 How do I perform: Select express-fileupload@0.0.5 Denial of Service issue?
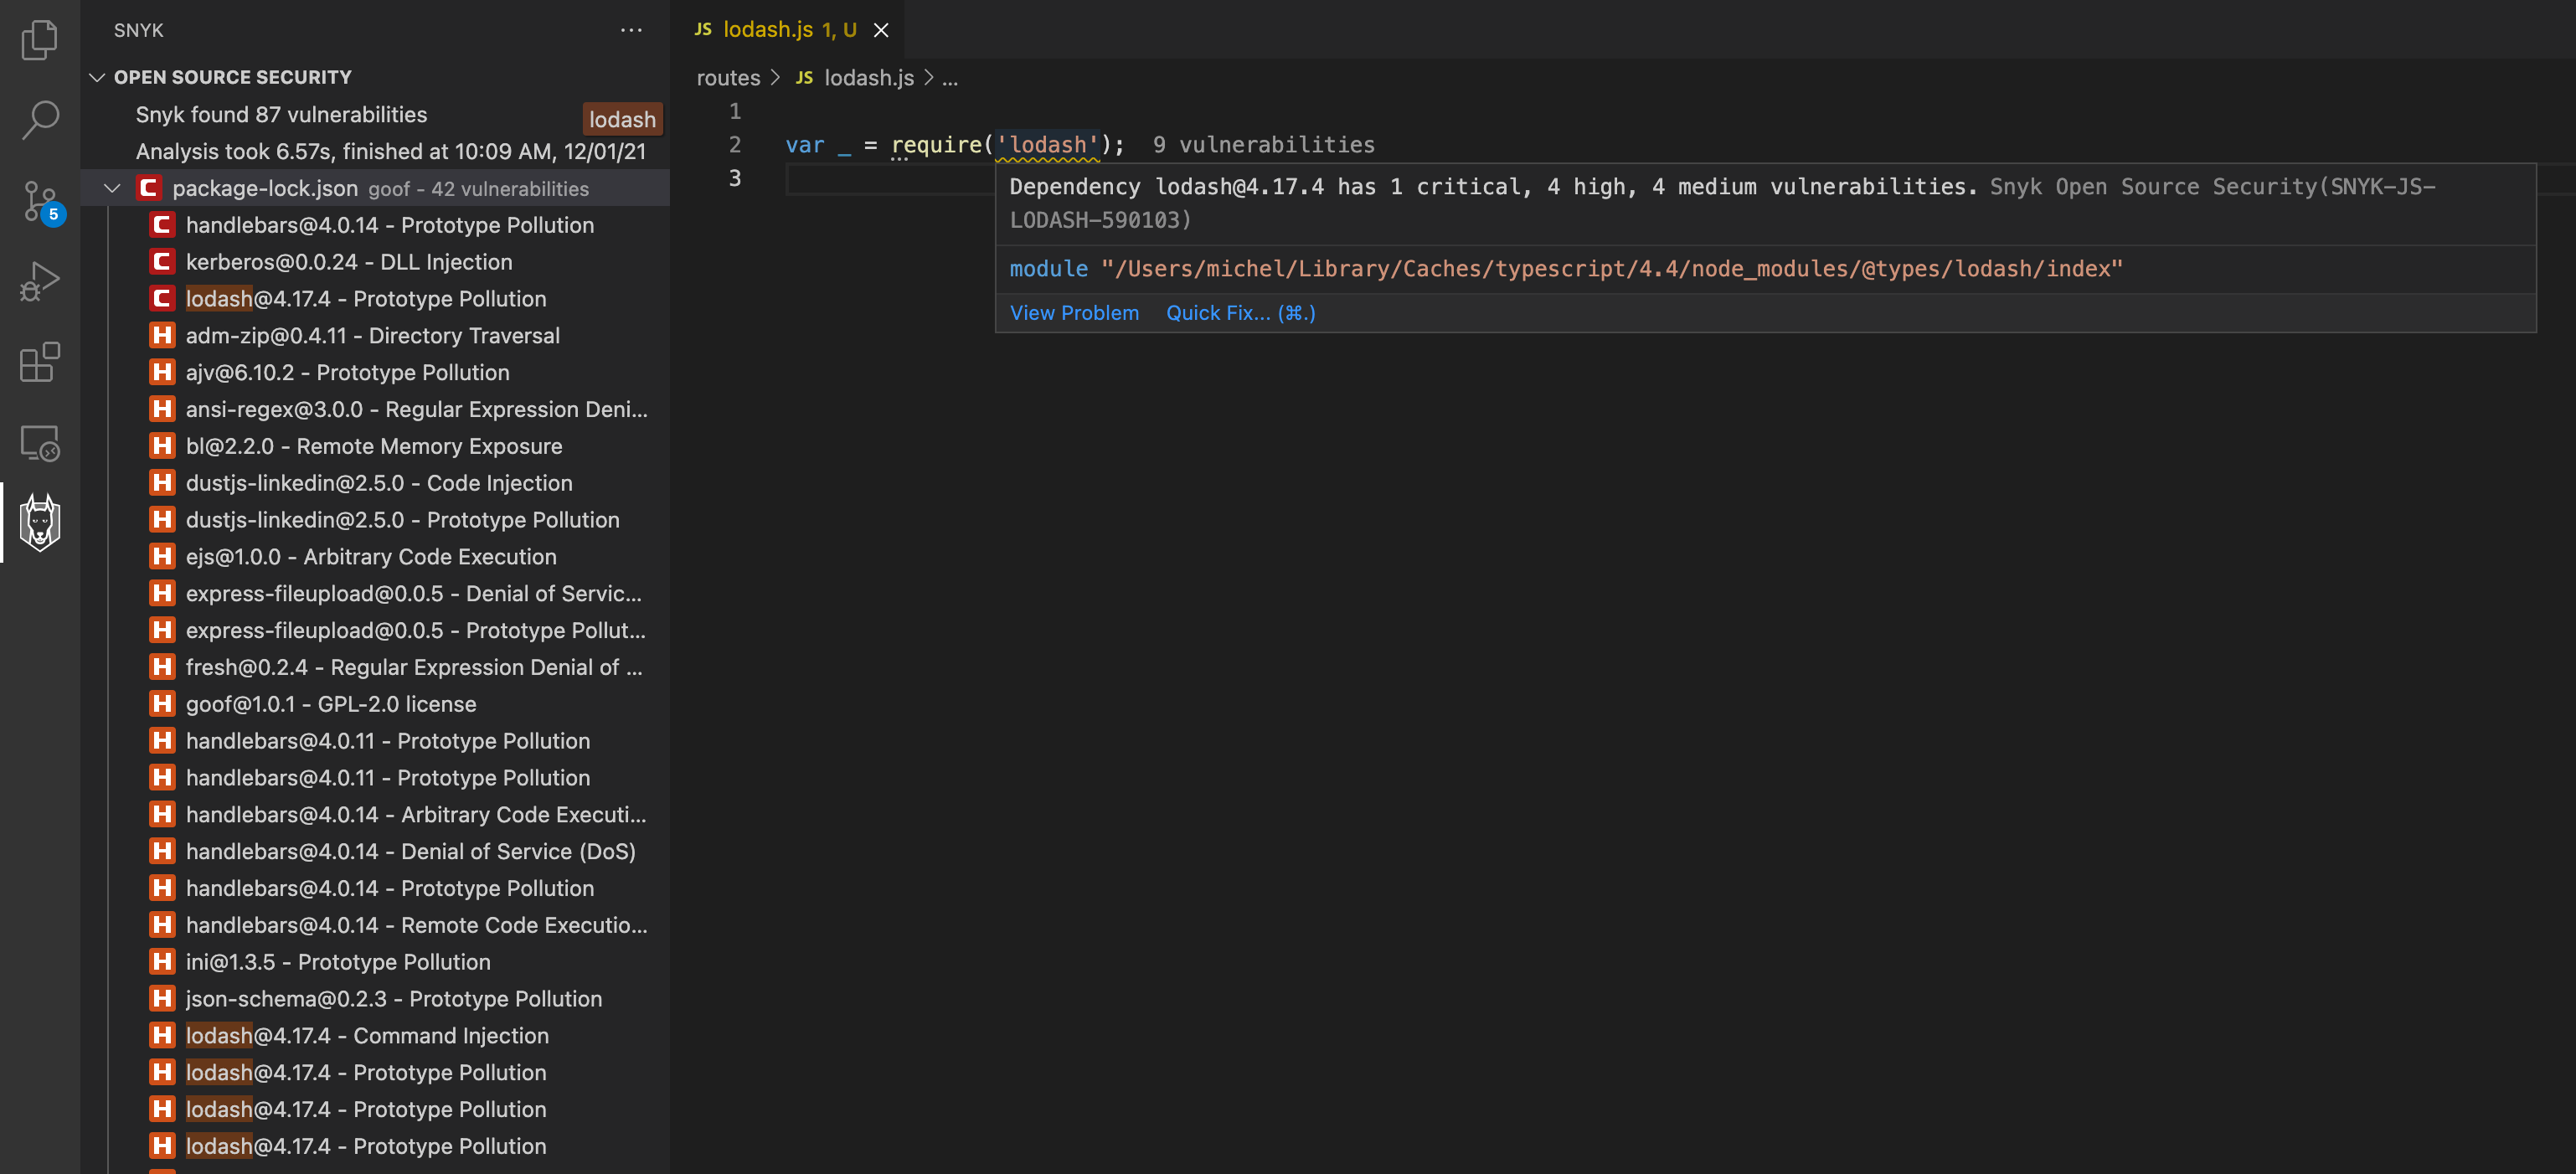tap(376, 594)
